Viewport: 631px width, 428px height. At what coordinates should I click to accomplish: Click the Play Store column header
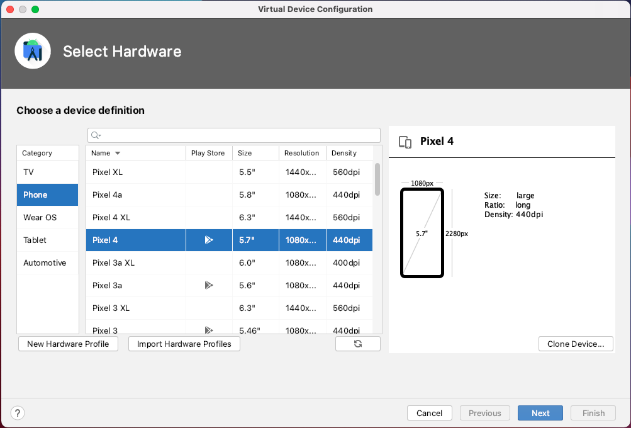coord(209,153)
